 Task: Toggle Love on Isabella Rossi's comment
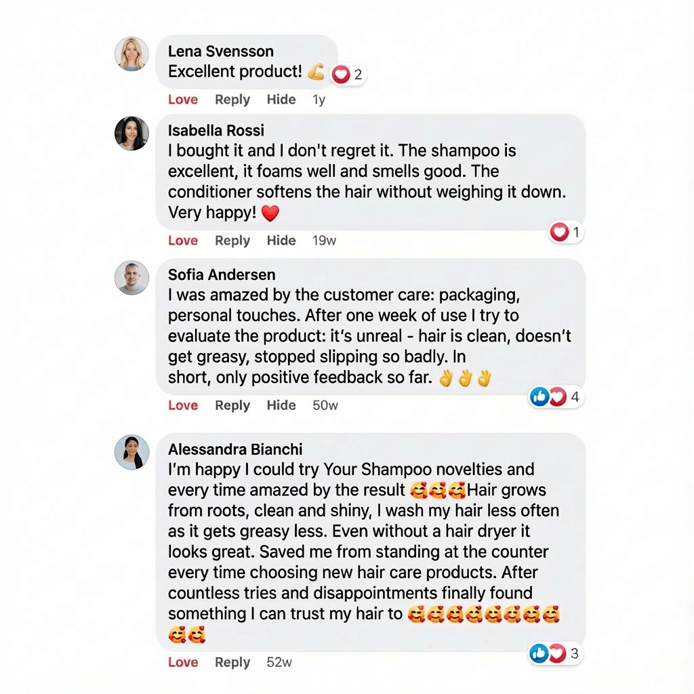pos(183,241)
